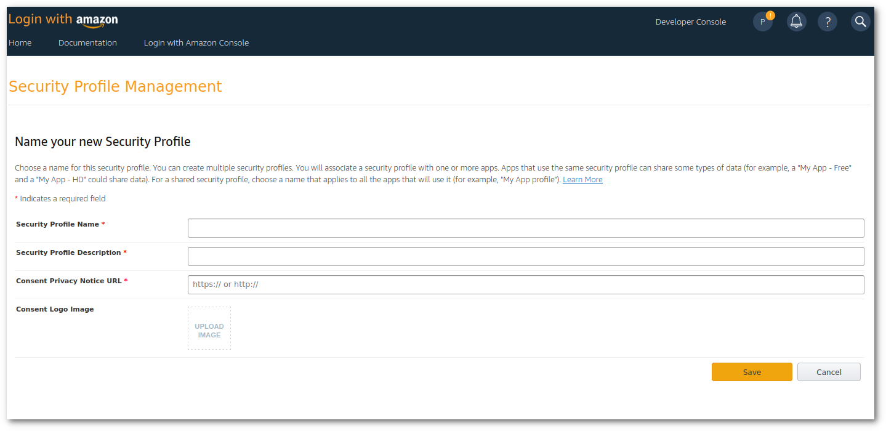Click the Security Profile Management heading

115,87
